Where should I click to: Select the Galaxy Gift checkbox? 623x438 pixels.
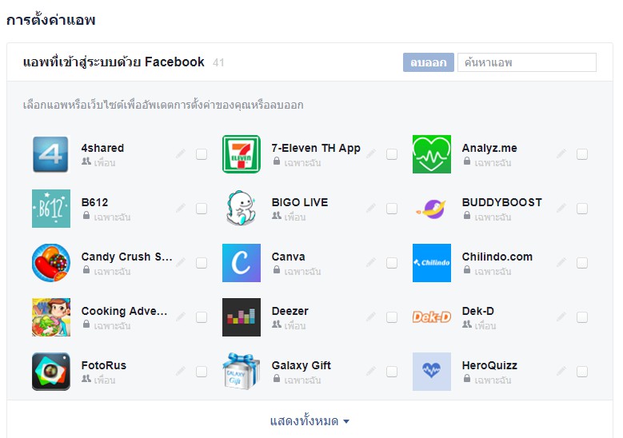pyautogui.click(x=392, y=372)
